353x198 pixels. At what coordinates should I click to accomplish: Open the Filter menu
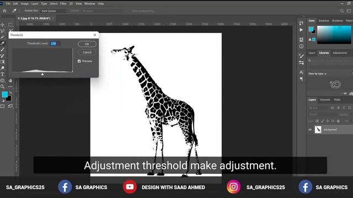(x=63, y=4)
